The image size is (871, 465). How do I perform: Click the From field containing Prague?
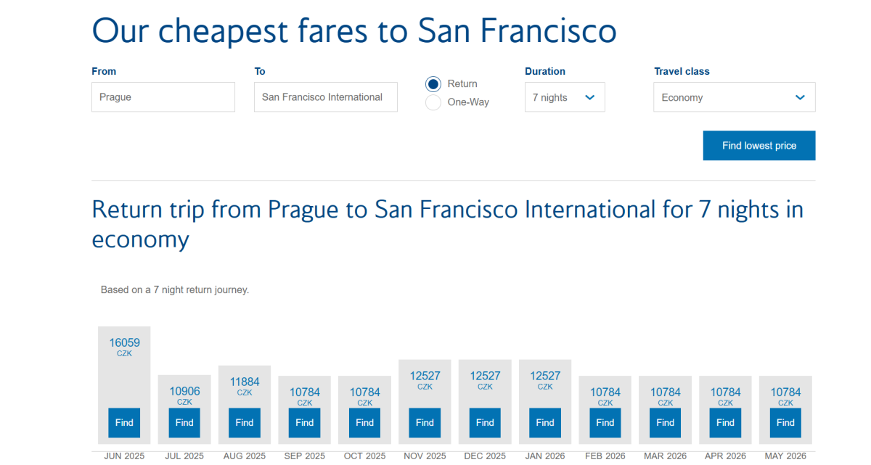coord(163,97)
